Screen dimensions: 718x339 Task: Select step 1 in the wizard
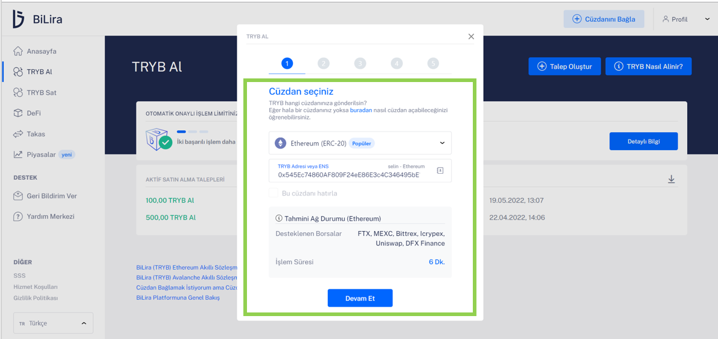pos(287,63)
